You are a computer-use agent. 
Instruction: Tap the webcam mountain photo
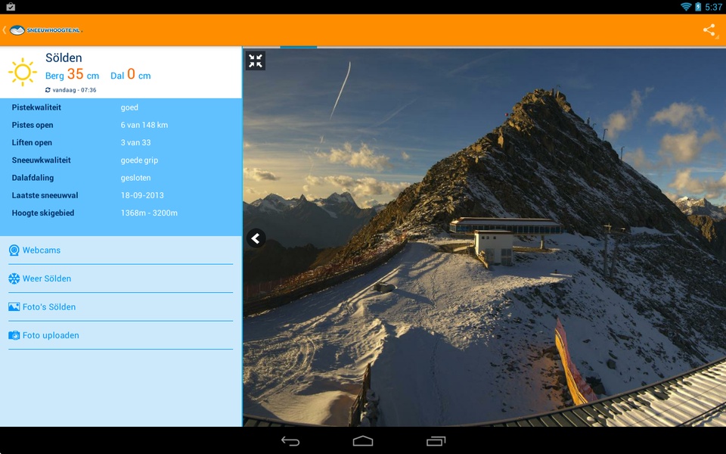click(x=484, y=237)
